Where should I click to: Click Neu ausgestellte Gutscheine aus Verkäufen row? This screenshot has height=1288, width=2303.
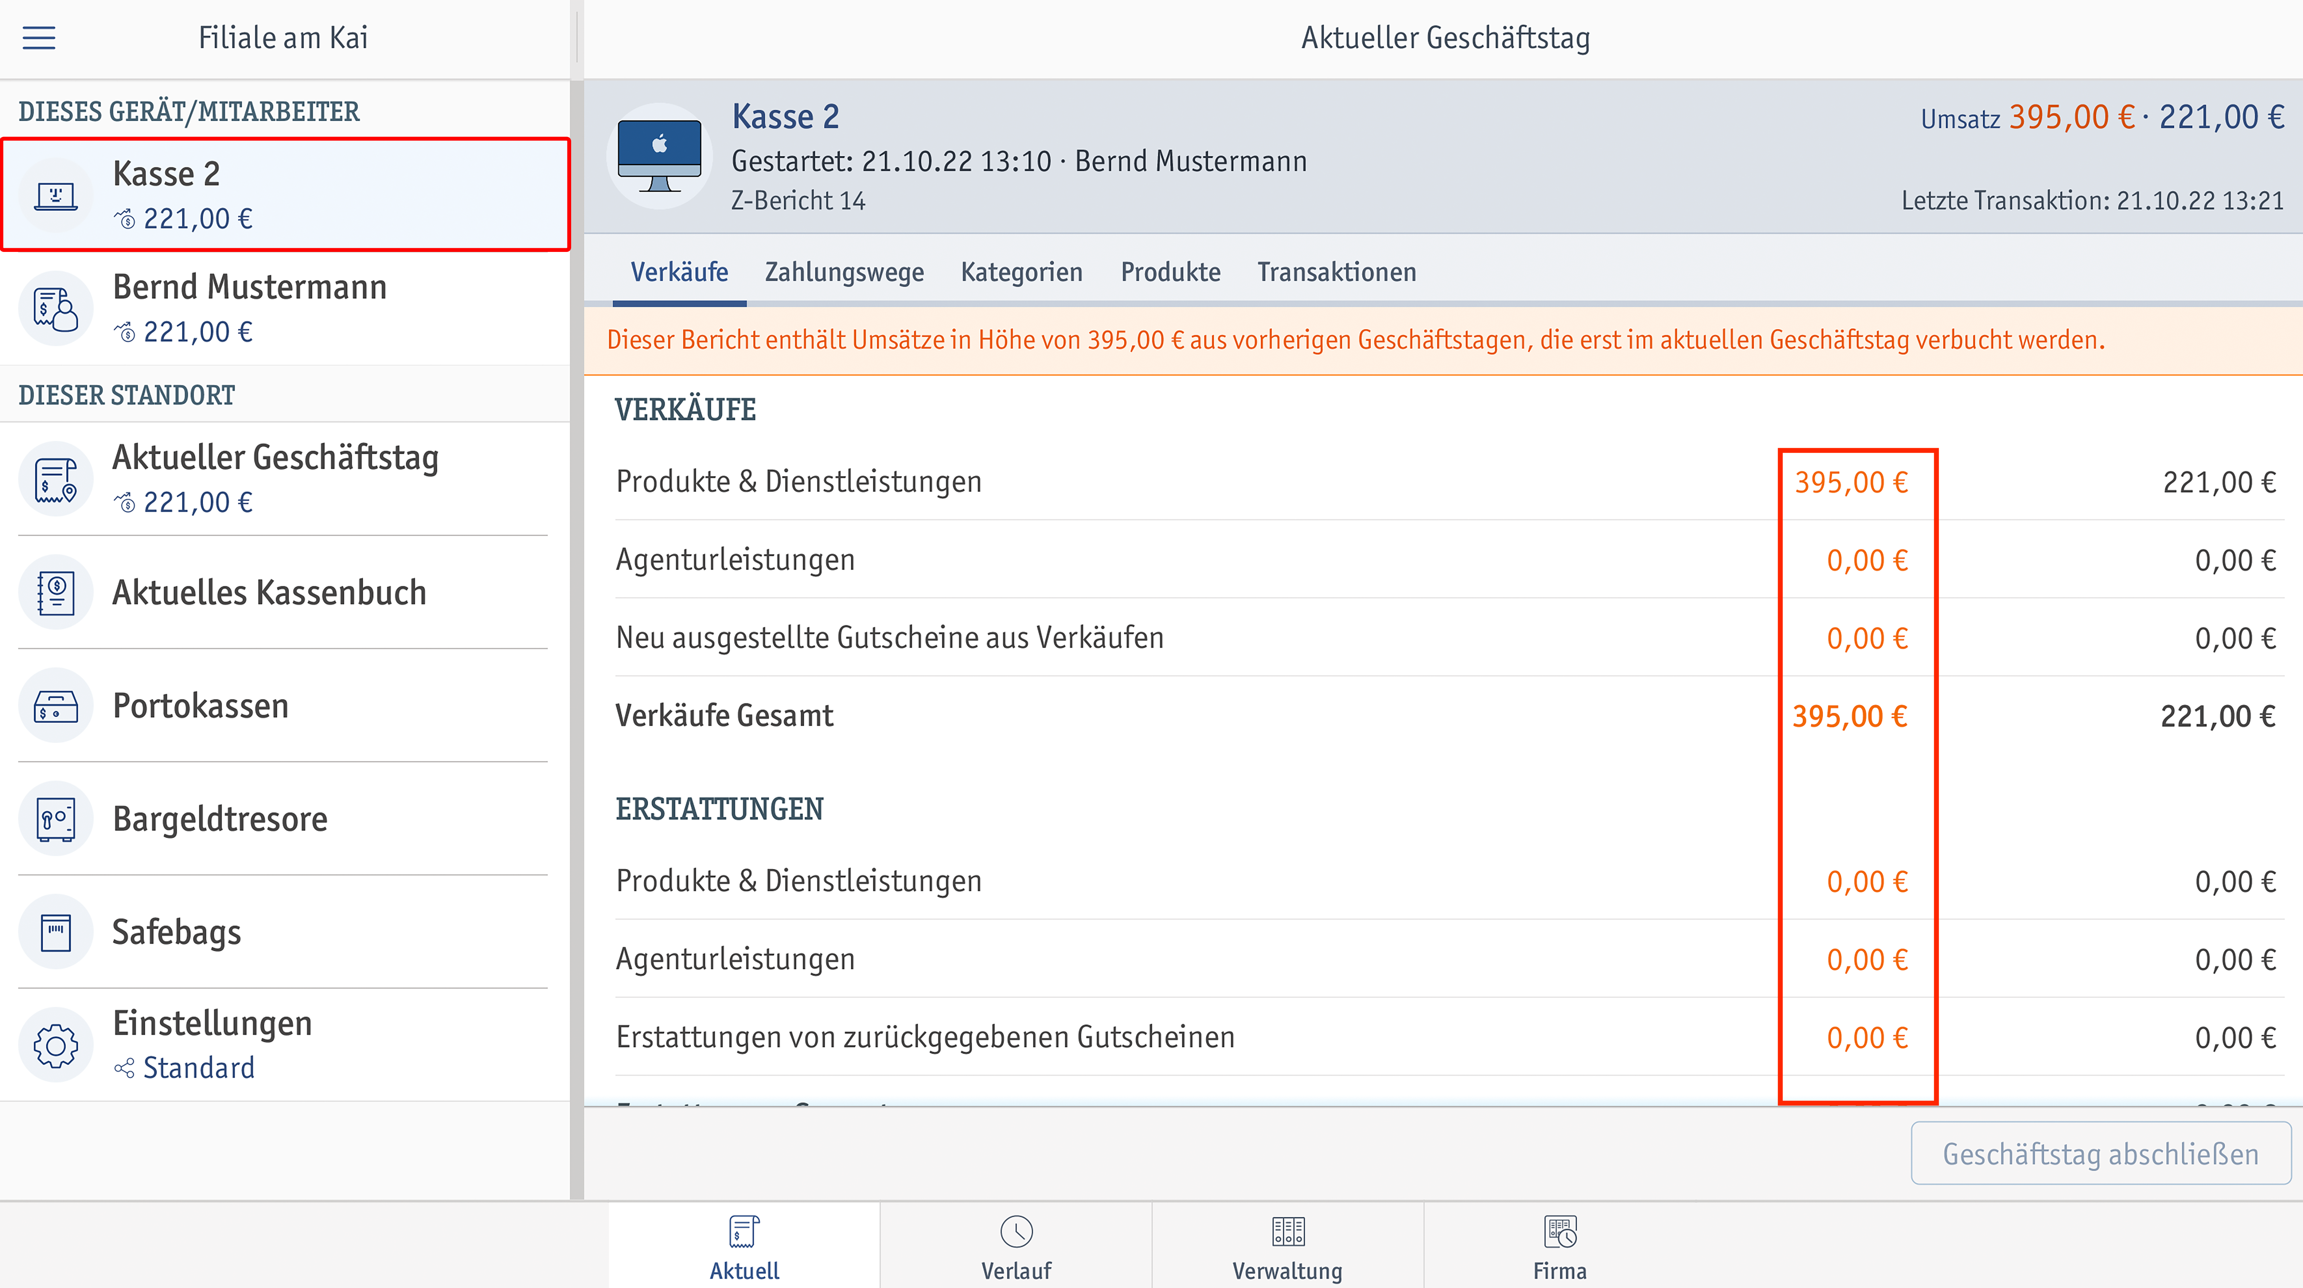pos(1449,637)
